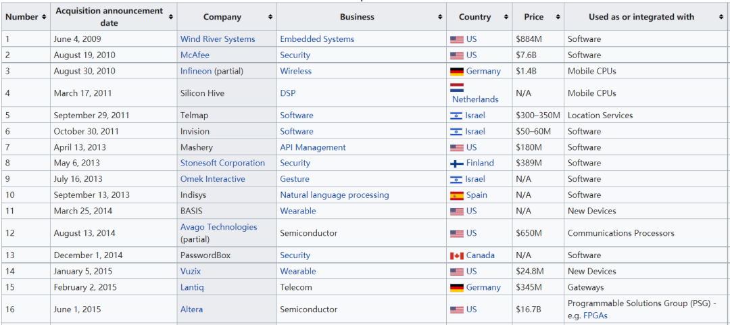Click the Canada flag icon

(x=457, y=255)
